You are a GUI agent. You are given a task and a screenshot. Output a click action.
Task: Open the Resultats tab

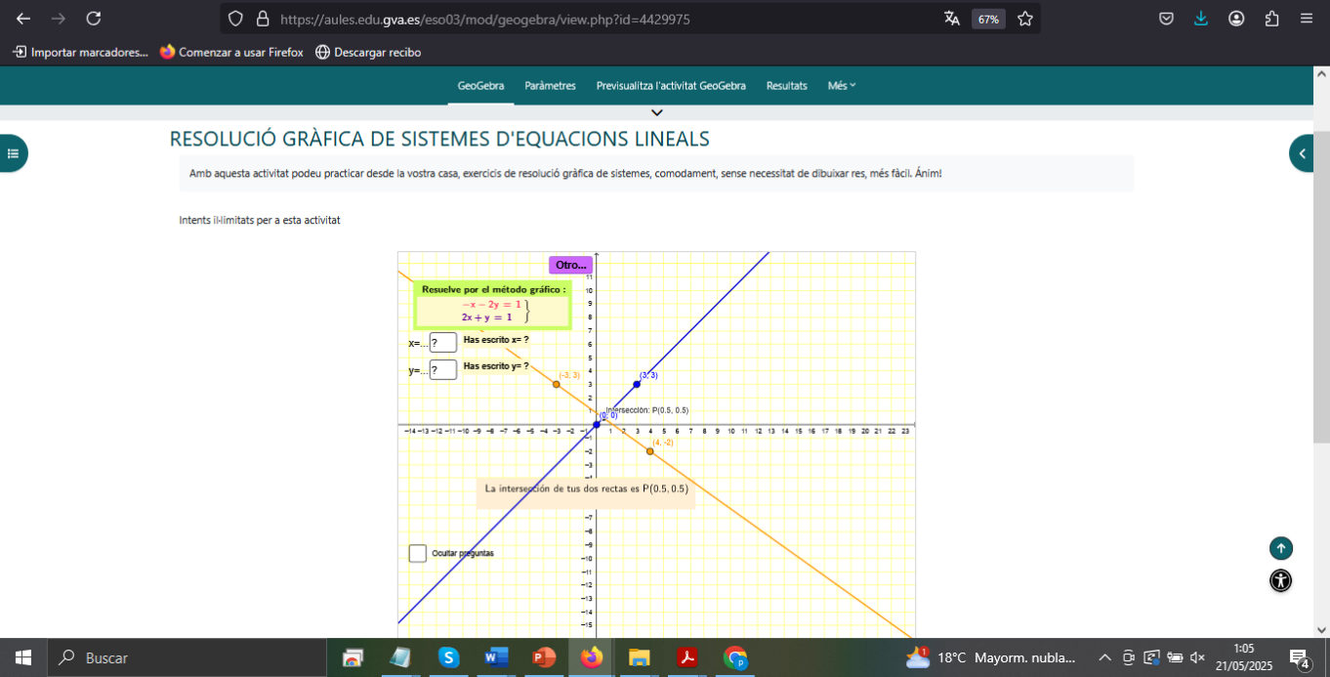tap(786, 86)
